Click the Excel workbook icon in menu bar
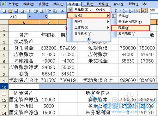This screenshot has width=158, height=116. point(4,4)
